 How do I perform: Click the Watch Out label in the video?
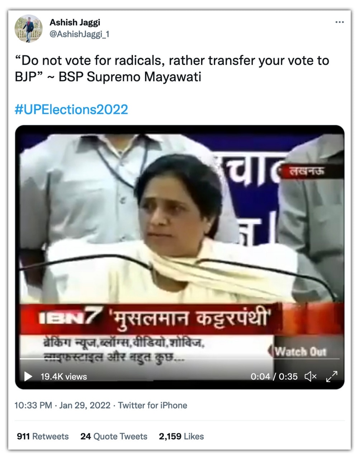(x=300, y=351)
